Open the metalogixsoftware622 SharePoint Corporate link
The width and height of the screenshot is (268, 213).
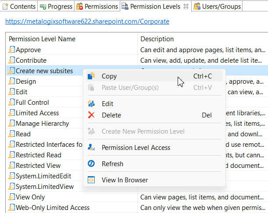(87, 21)
